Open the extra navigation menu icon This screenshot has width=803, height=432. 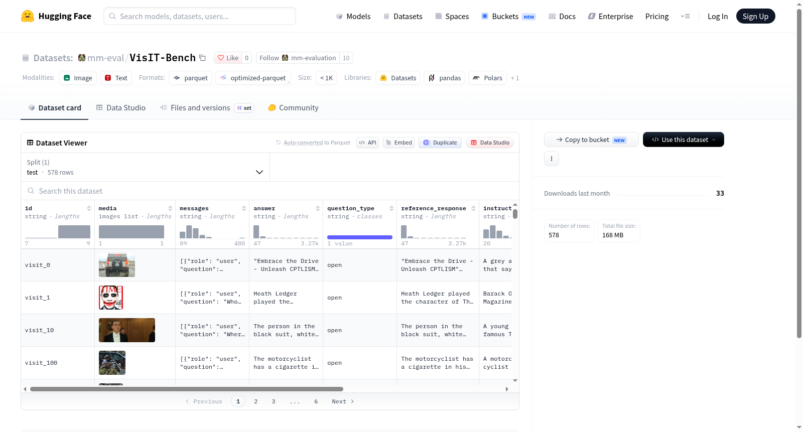(685, 16)
